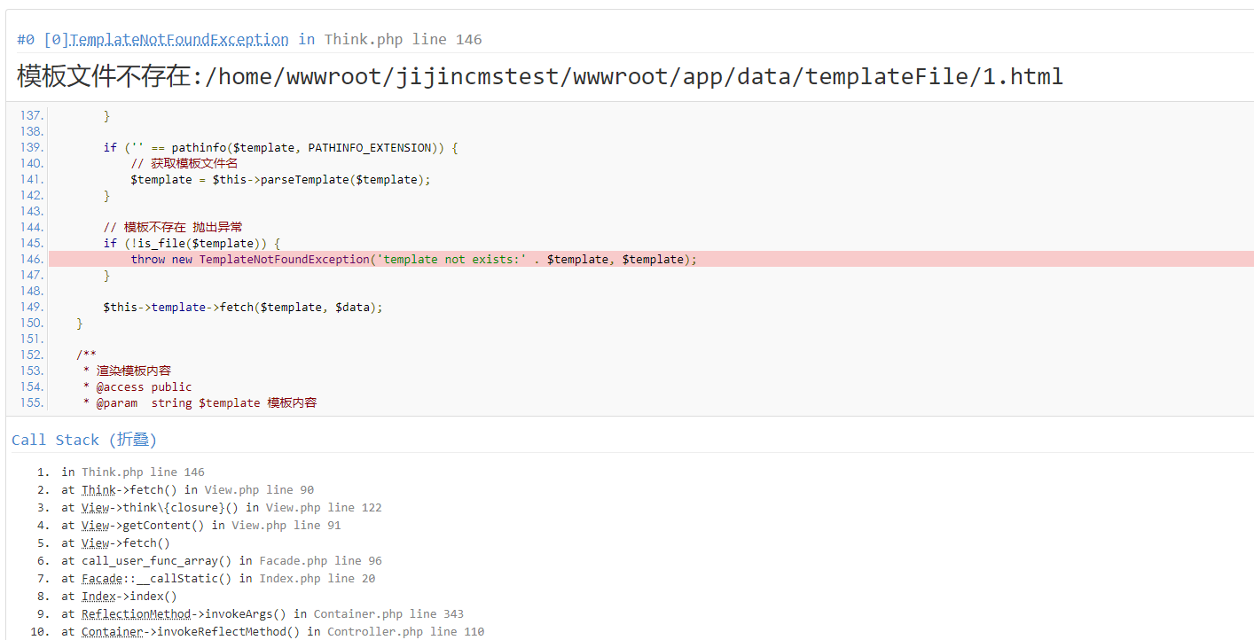The width and height of the screenshot is (1254, 640).
Task: Click the template fetch call on line 149
Action: pos(242,307)
